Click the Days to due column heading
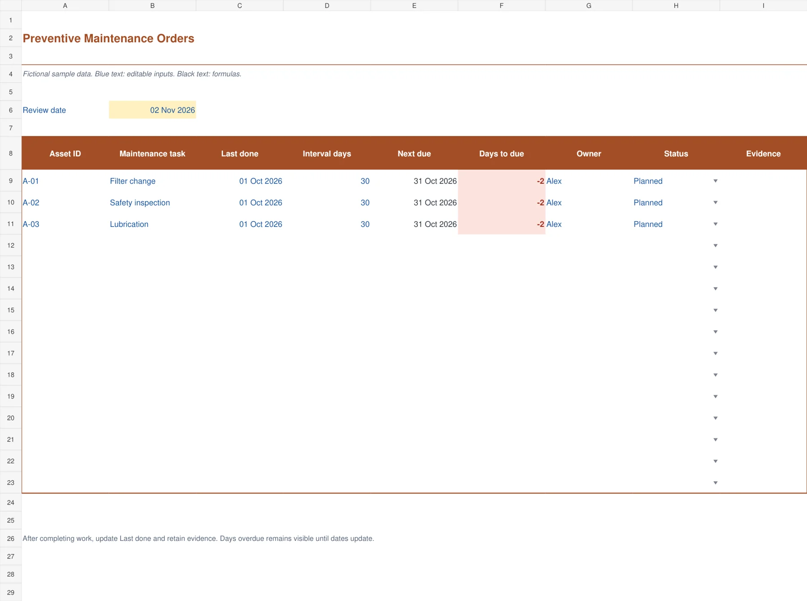Screen dimensions: 807x601 click(x=501, y=153)
